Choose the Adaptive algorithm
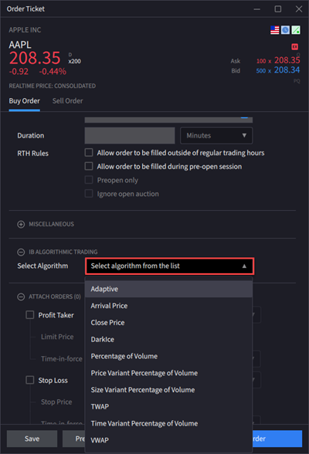This screenshot has height=454, width=309. tap(168, 289)
